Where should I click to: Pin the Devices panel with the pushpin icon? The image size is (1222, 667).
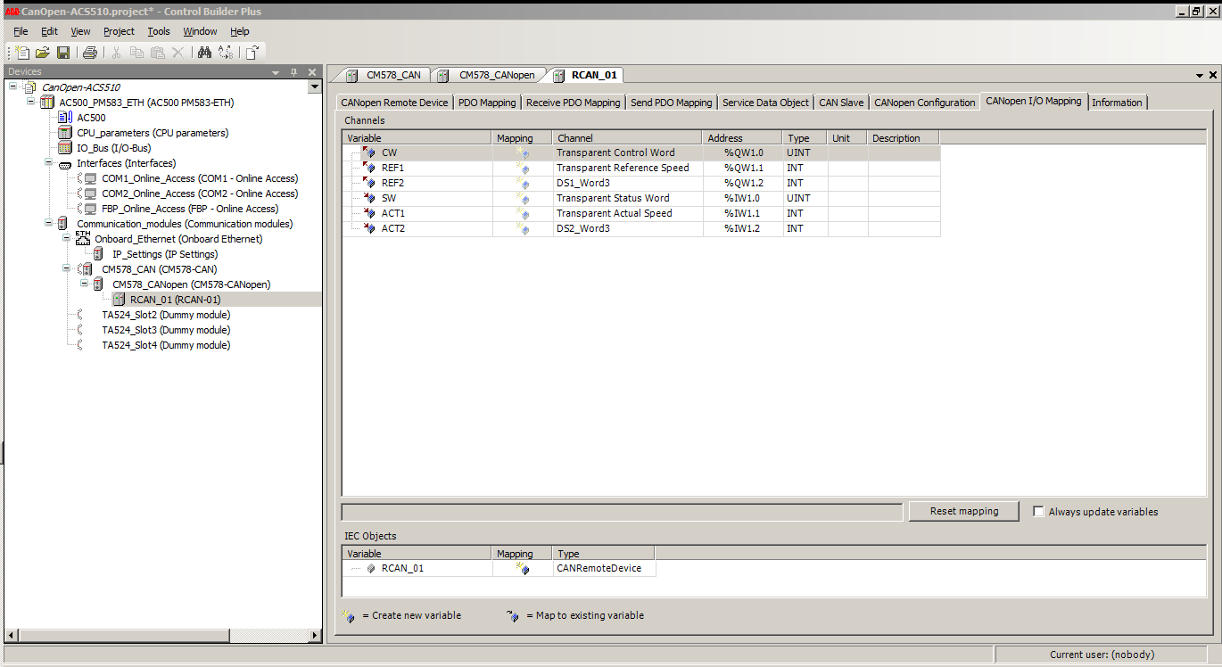coord(293,72)
